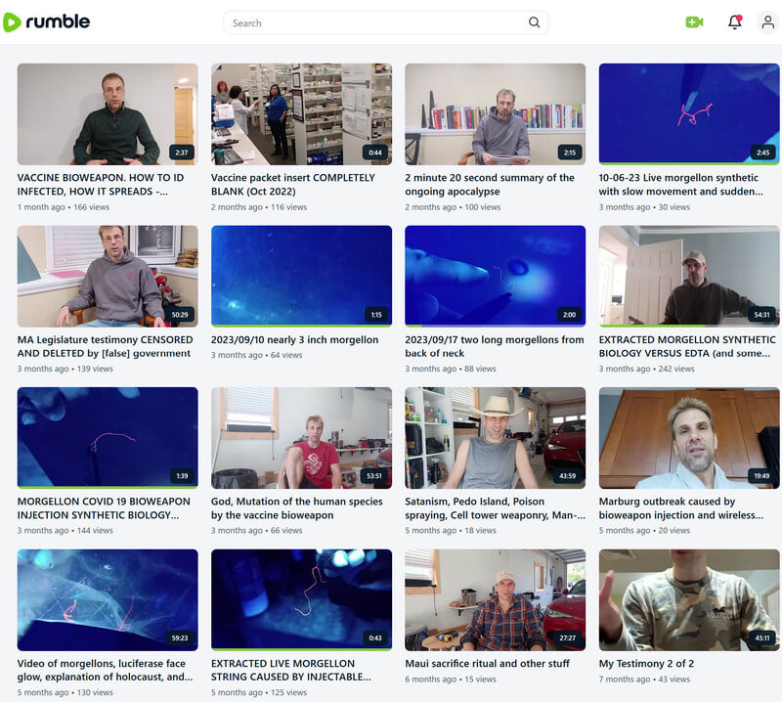This screenshot has height=702, width=782.
Task: Open thumbnail of VACCINE BIOWEAPON 2:37 video
Action: coord(108,113)
